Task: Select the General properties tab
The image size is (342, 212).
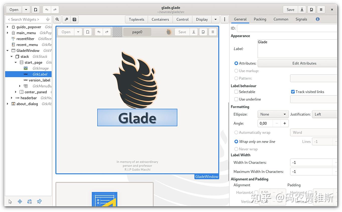Action: [240, 19]
